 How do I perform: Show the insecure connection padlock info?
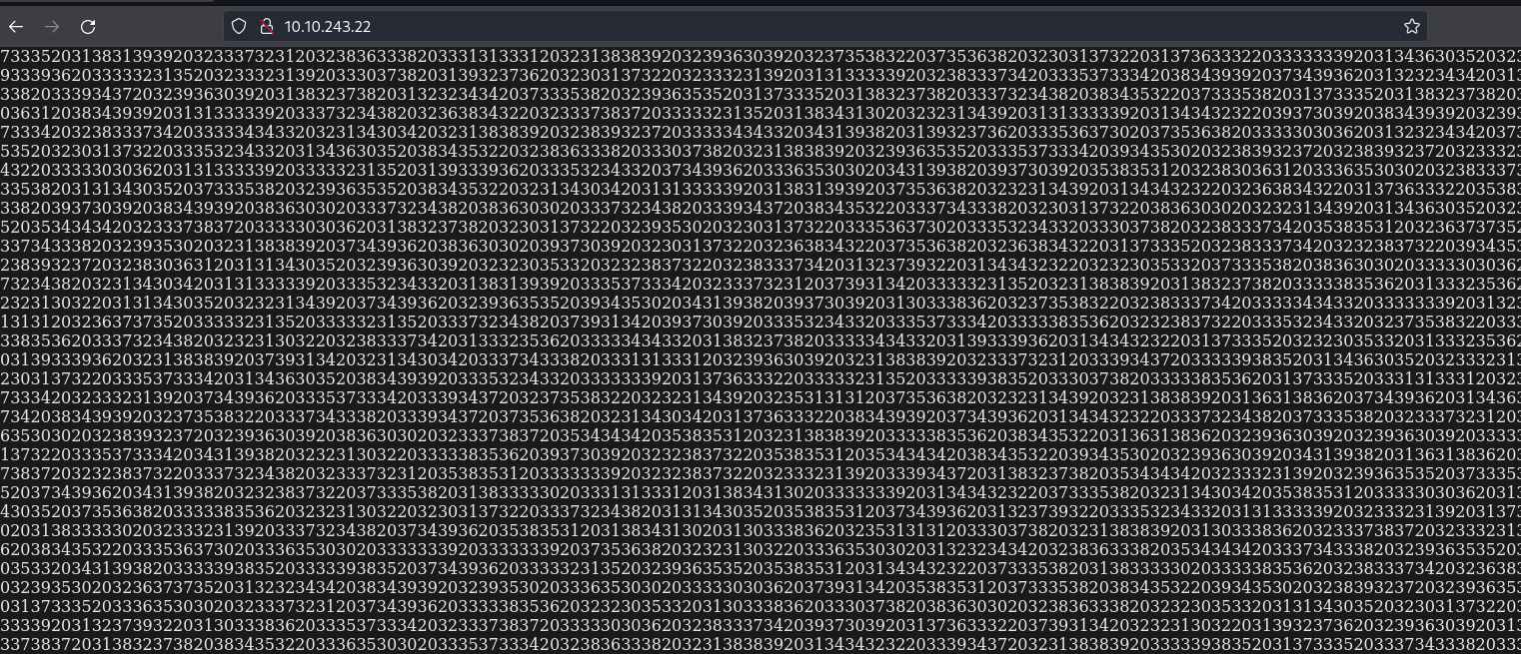click(265, 27)
